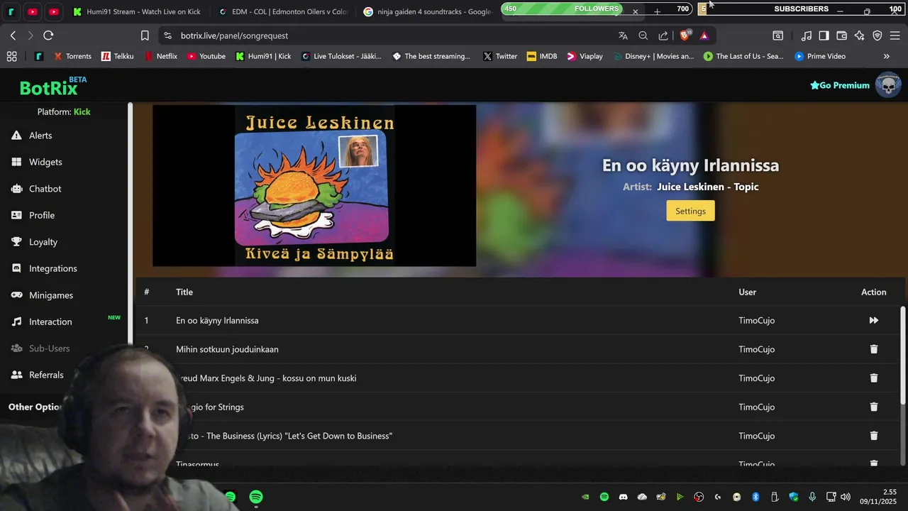
Task: Click the translate page icon
Action: point(623,35)
